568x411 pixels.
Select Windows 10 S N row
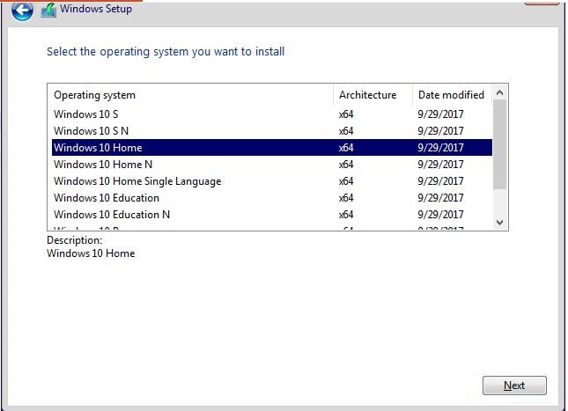point(272,131)
